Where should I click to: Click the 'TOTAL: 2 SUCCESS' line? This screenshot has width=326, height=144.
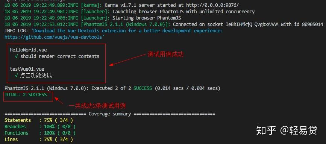26,95
